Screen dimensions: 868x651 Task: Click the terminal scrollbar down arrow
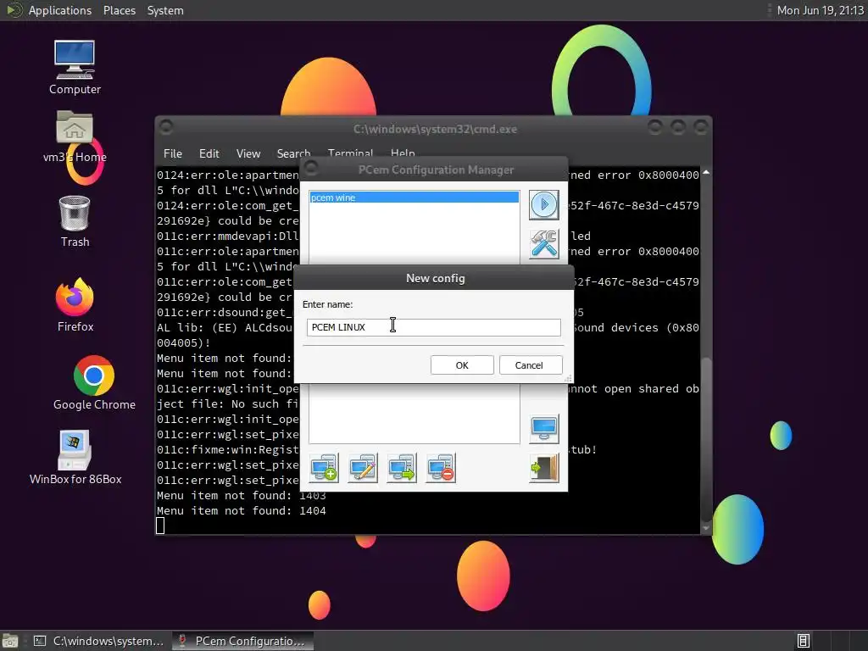[706, 527]
